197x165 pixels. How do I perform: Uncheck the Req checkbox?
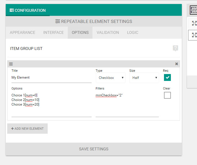point(167,77)
